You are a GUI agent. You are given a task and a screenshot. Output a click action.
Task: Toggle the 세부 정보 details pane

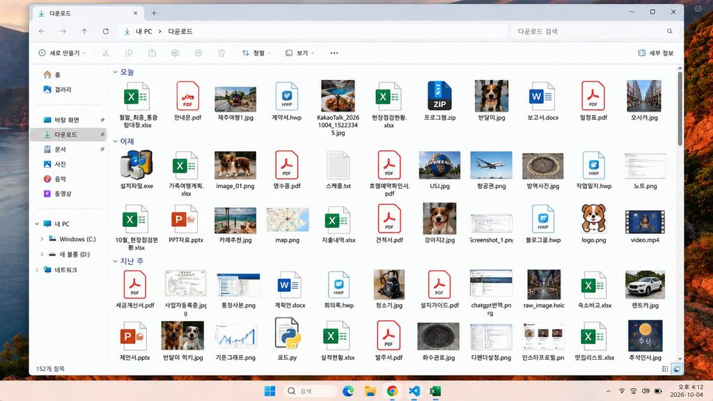coord(656,53)
